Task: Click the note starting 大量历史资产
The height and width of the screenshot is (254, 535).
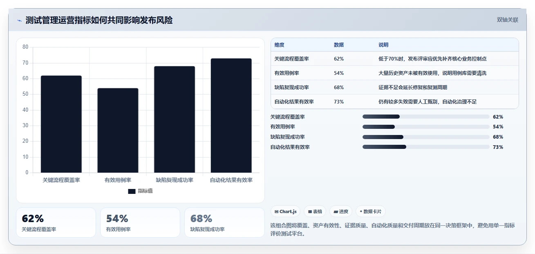Action: pos(432,73)
